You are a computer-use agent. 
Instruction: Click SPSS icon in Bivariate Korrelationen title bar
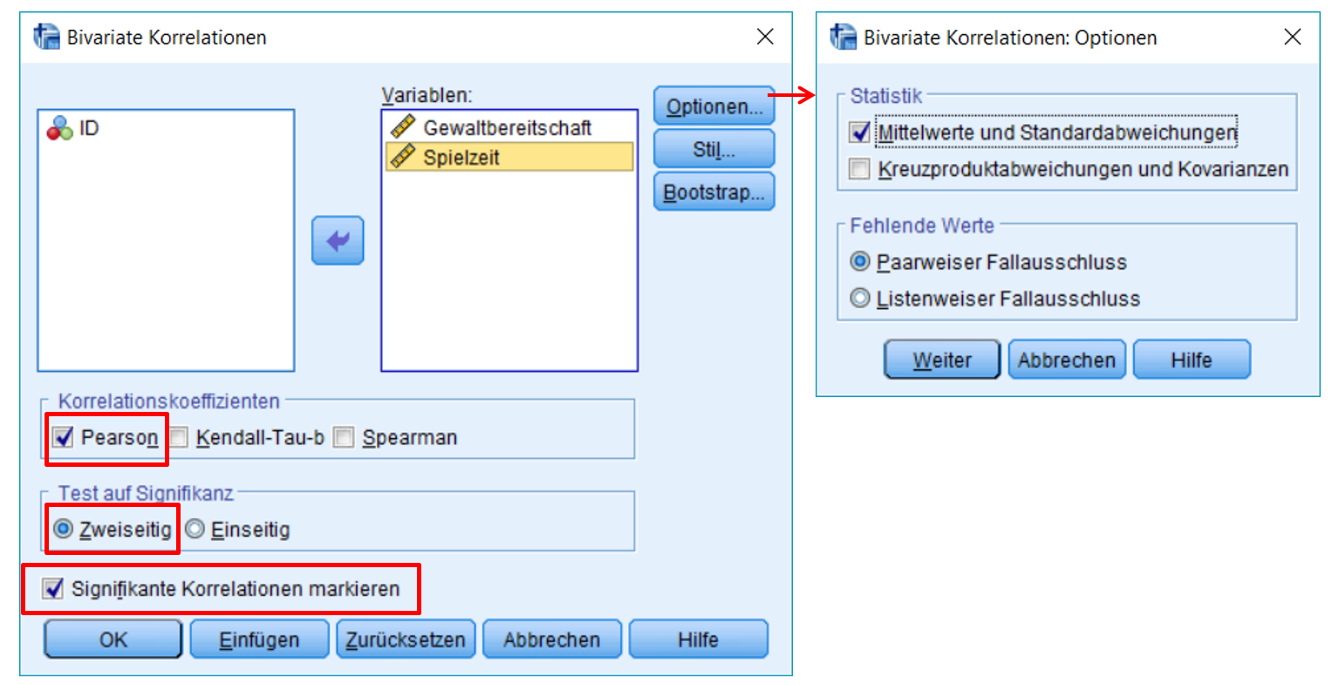(46, 38)
